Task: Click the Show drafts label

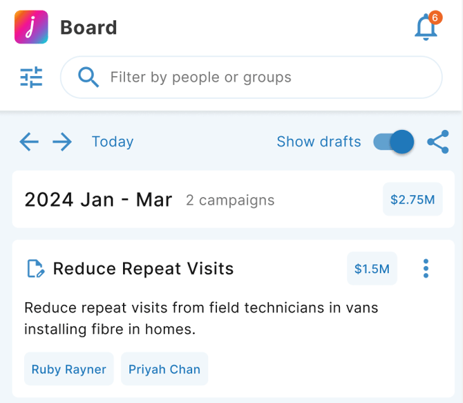Action: click(x=319, y=142)
